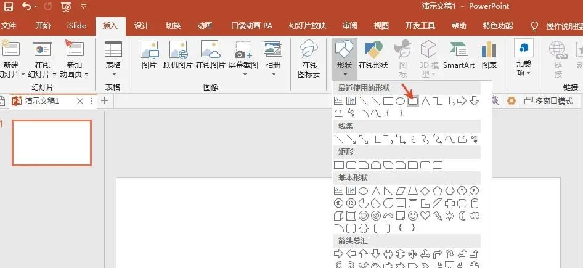Click the Undo arrow icon
The width and height of the screenshot is (583, 268).
click(x=26, y=6)
